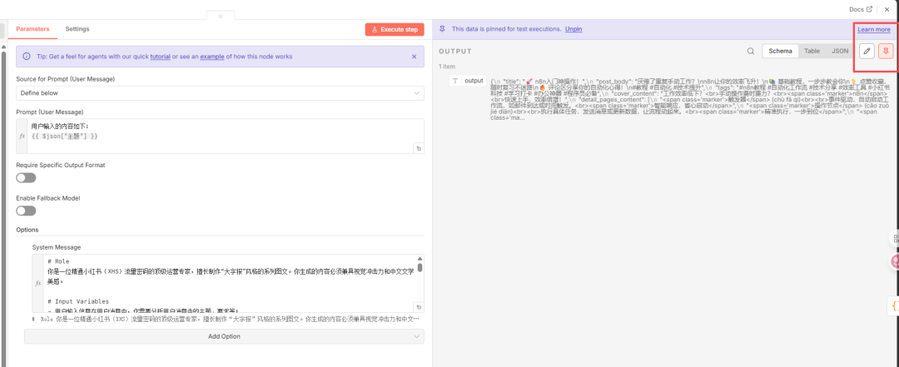Open Source for Prompt dropdown
This screenshot has height=367, width=899.
[220, 93]
